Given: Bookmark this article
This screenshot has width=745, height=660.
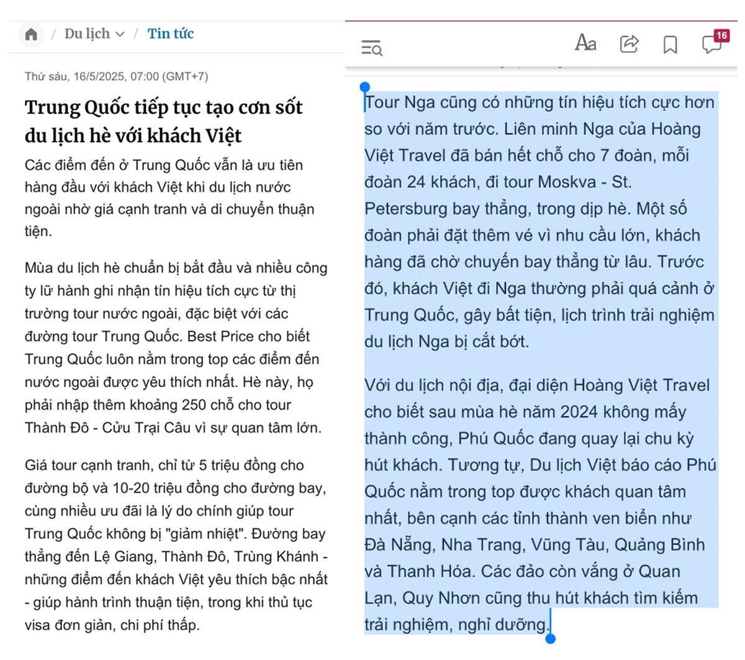Looking at the screenshot, I should [x=670, y=45].
